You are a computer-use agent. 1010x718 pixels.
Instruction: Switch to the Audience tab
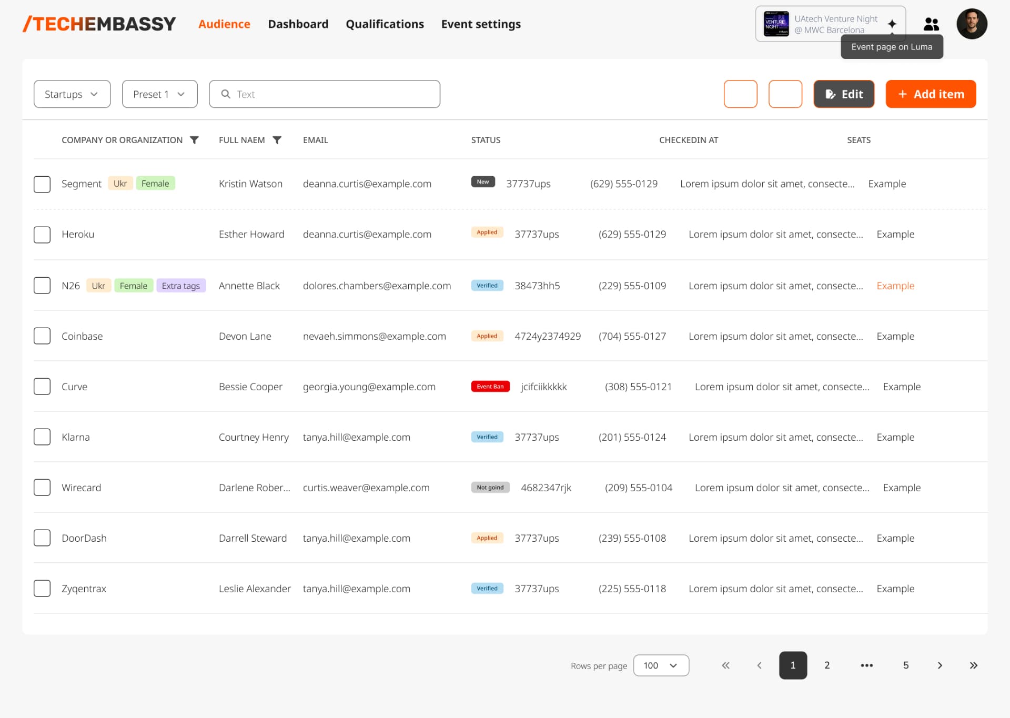pos(224,24)
